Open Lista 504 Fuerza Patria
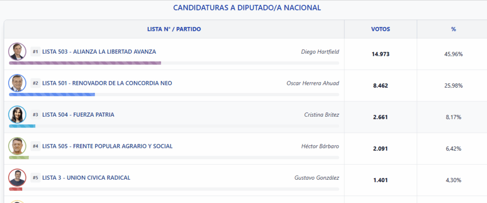 pos(78,115)
